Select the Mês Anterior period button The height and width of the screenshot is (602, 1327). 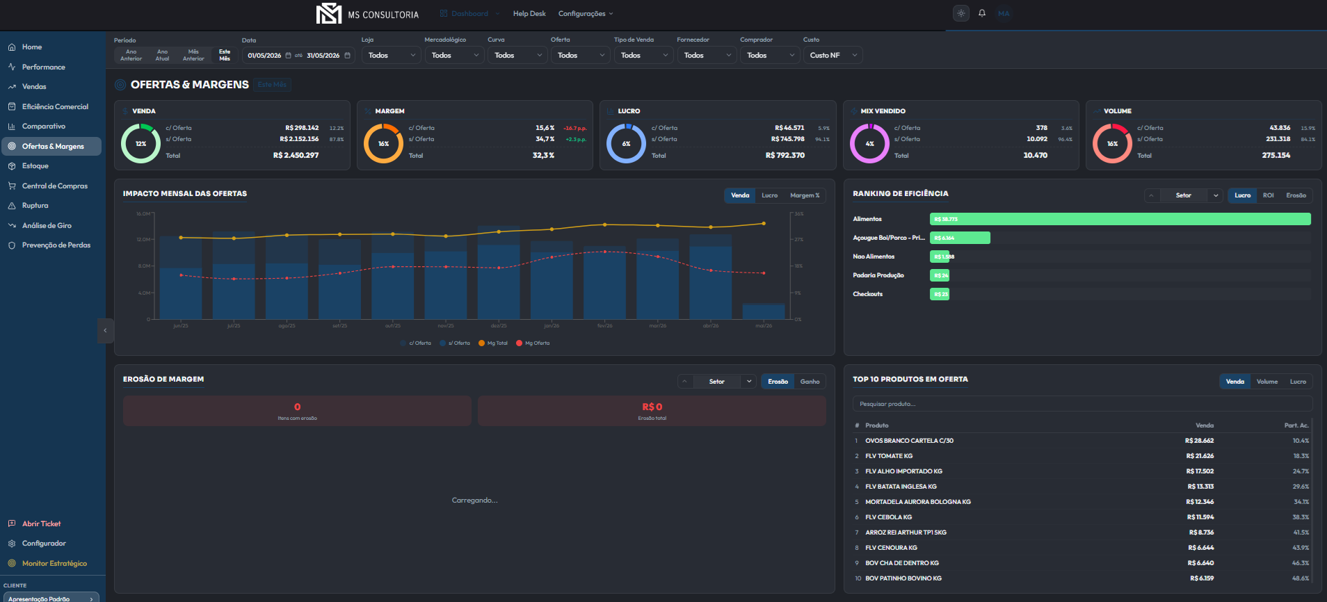tap(193, 55)
